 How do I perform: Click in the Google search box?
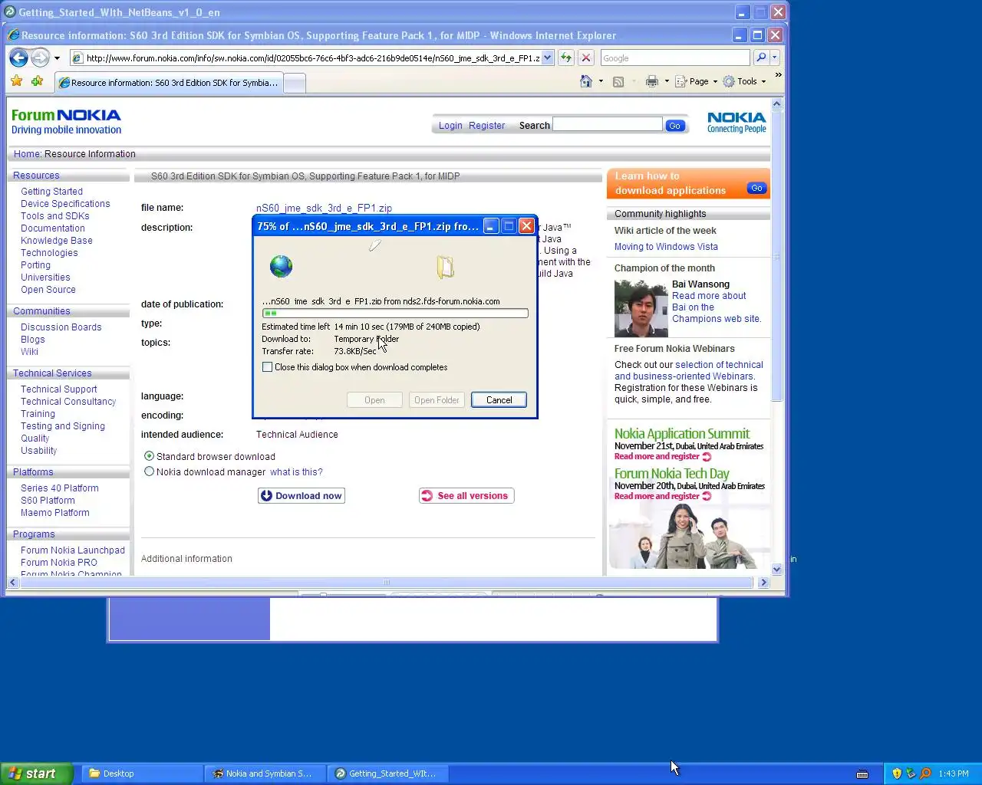[674, 57]
